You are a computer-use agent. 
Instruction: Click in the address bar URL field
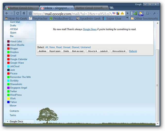tap(72, 13)
